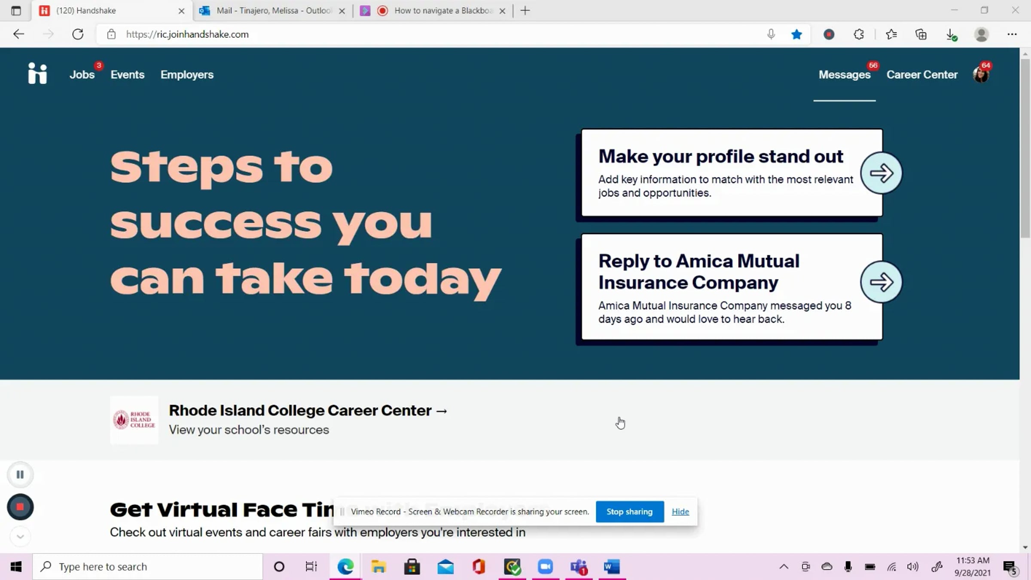The image size is (1031, 580).
Task: Open the Employers page
Action: pos(187,75)
